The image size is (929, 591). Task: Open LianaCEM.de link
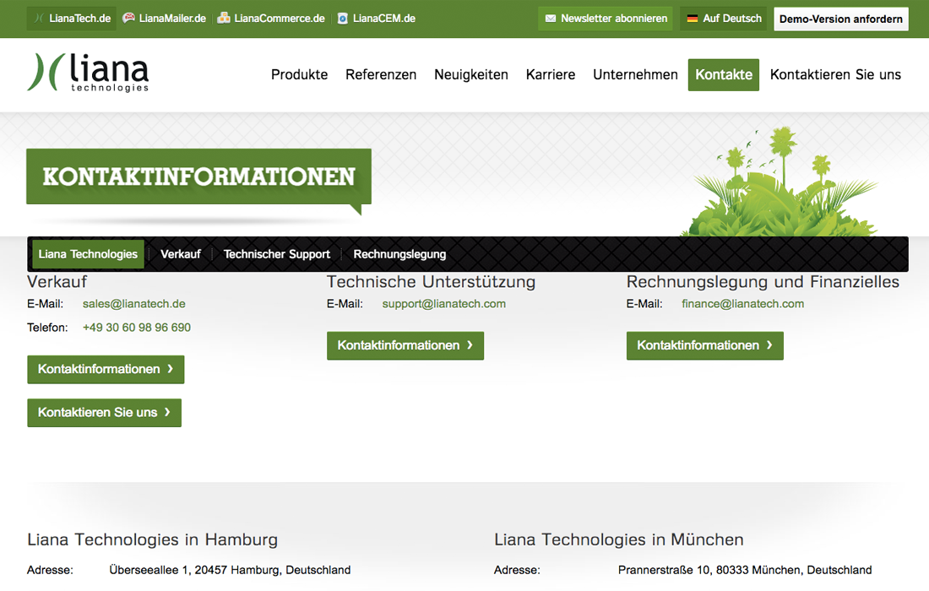(x=377, y=19)
